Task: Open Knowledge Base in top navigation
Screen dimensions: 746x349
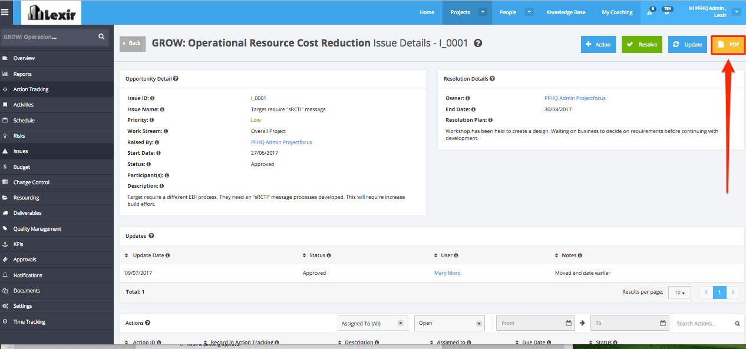Action: (566, 12)
